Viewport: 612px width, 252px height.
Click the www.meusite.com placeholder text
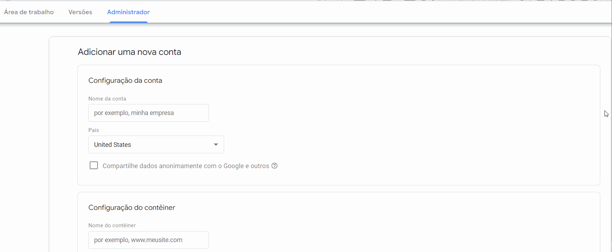(157, 240)
